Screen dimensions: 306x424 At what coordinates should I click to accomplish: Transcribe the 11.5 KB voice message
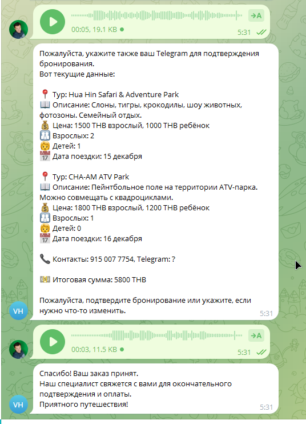coord(256,335)
